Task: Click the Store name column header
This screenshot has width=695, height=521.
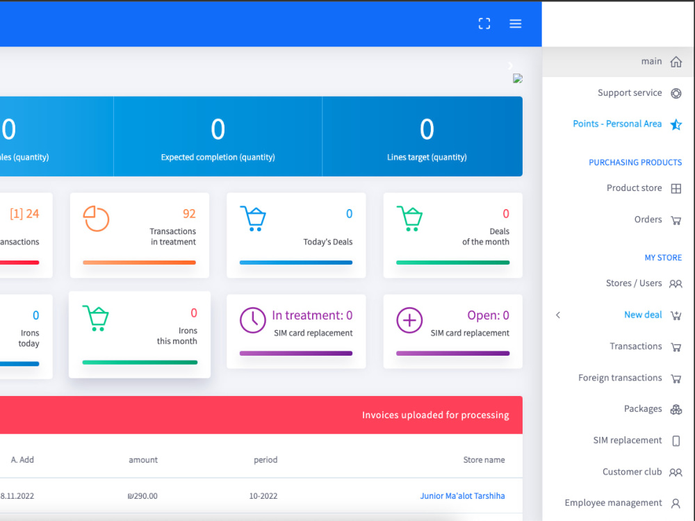Action: pos(484,460)
